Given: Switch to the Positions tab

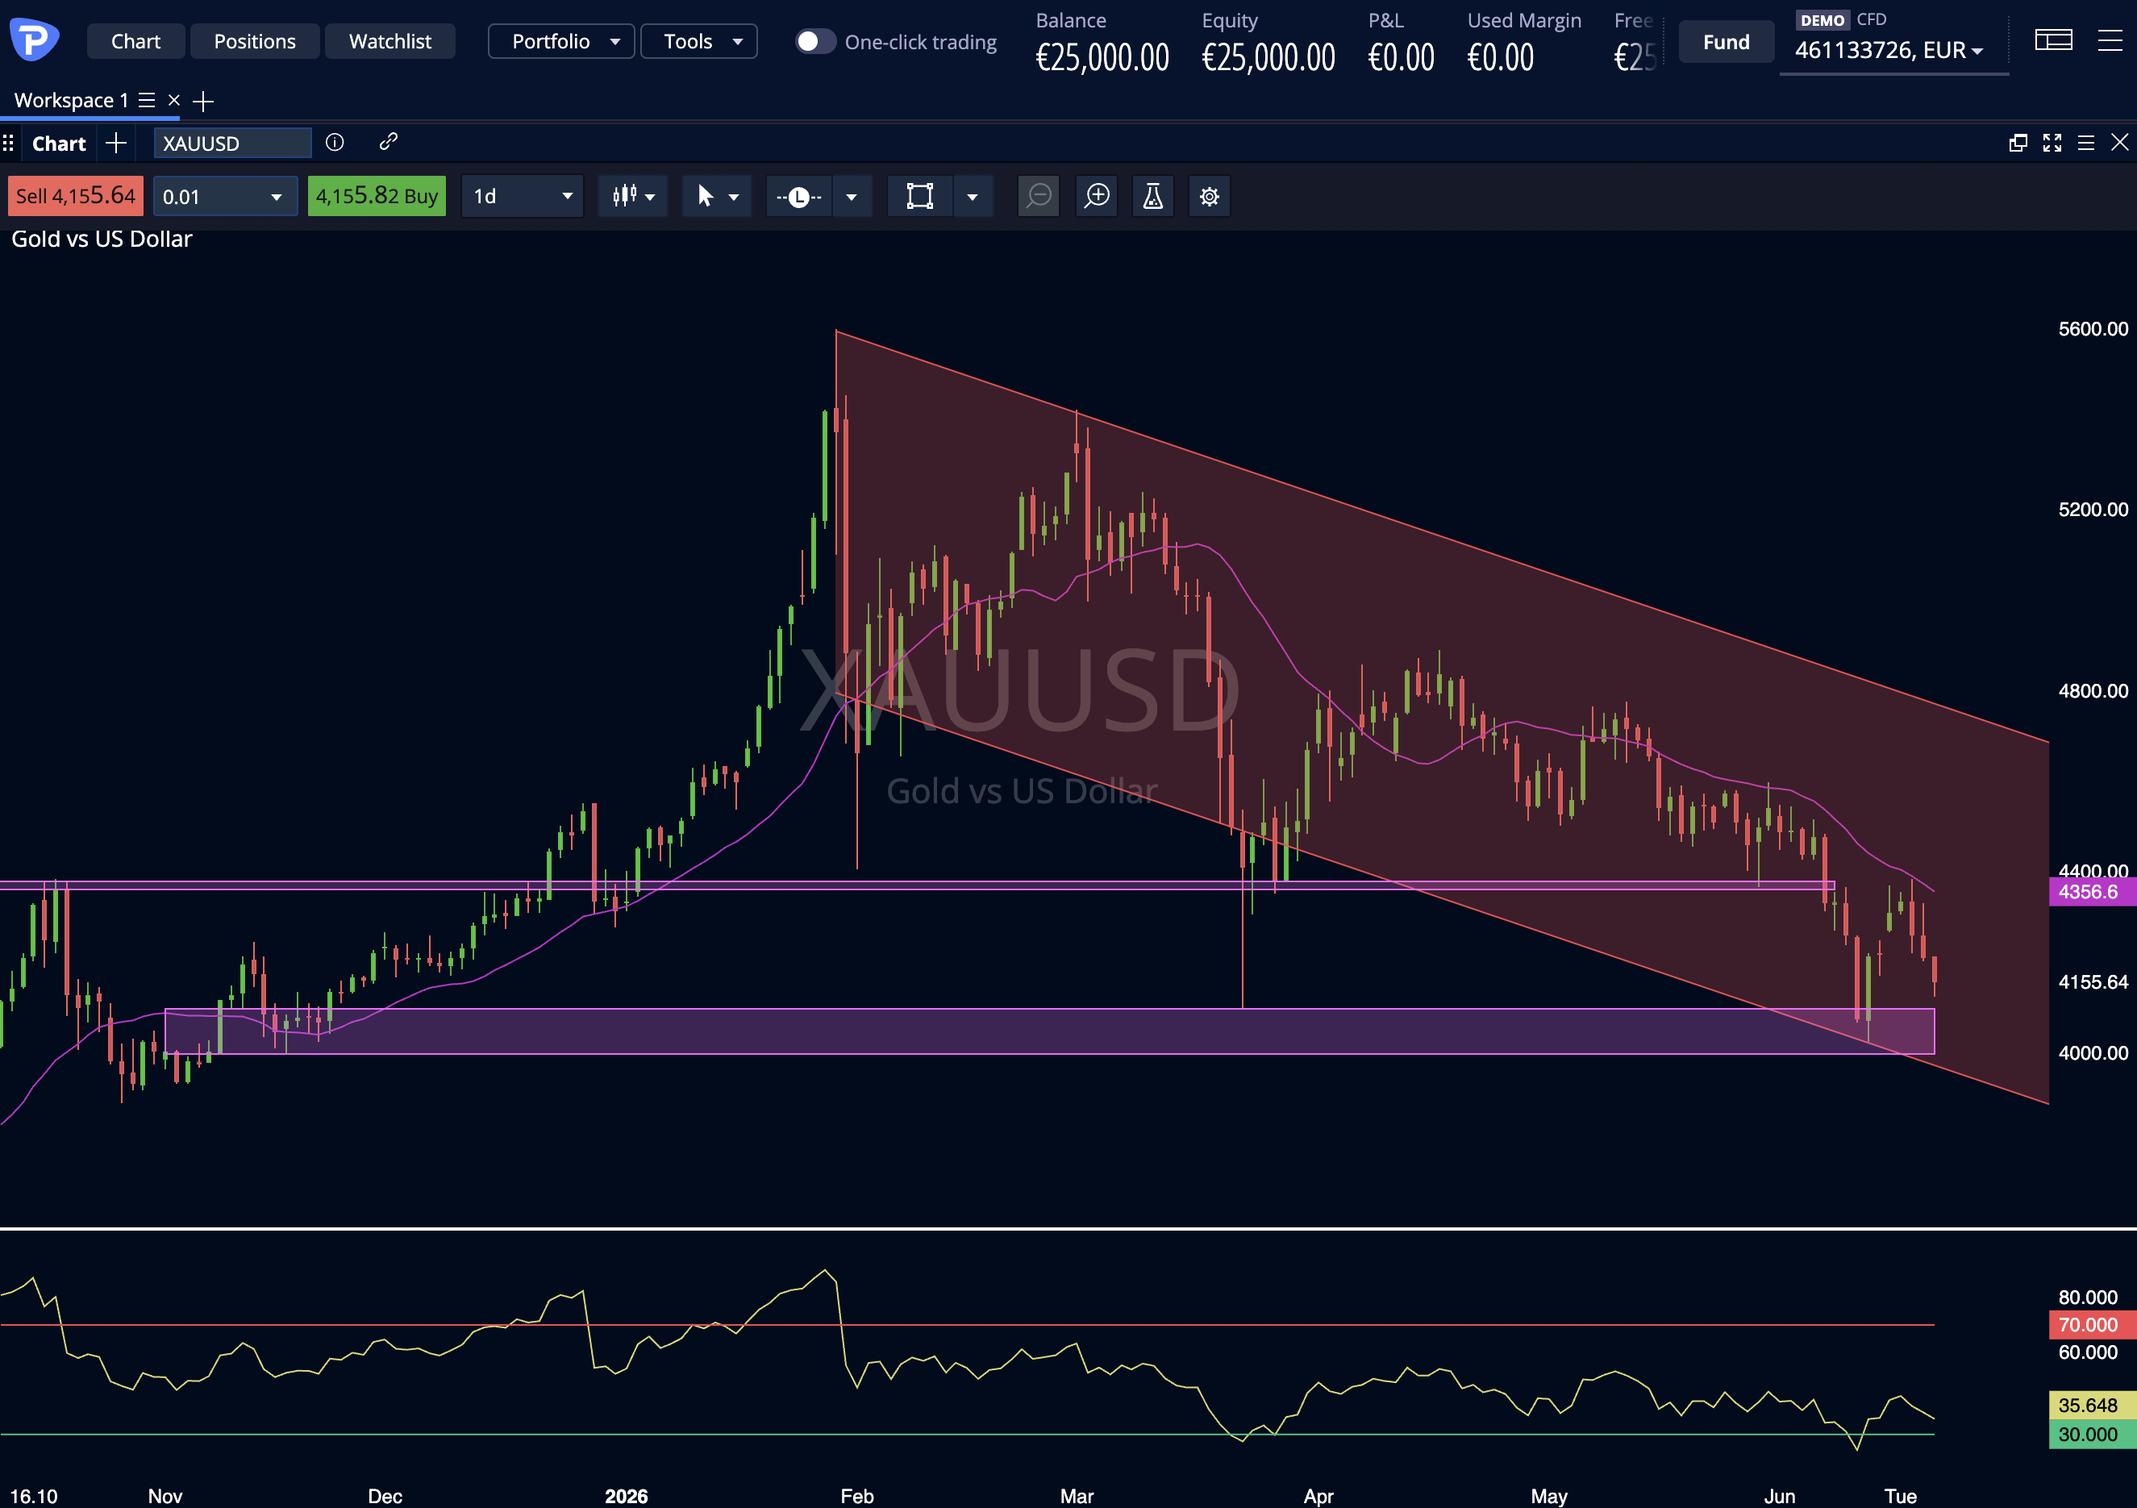Looking at the screenshot, I should pyautogui.click(x=255, y=41).
